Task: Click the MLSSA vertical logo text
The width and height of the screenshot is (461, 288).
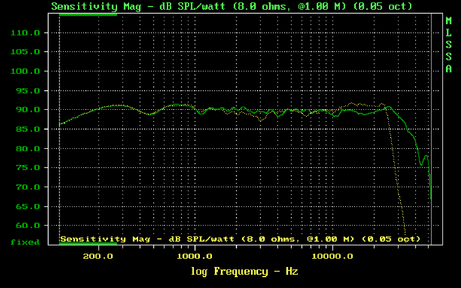Action: click(x=448, y=45)
